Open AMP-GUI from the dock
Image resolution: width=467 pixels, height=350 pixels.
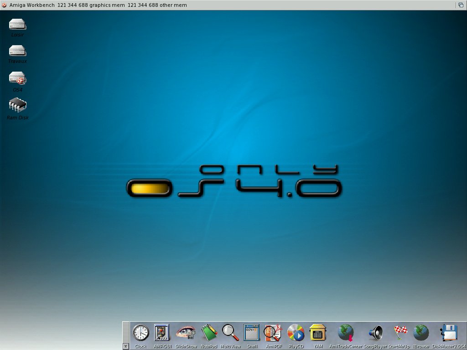162,333
